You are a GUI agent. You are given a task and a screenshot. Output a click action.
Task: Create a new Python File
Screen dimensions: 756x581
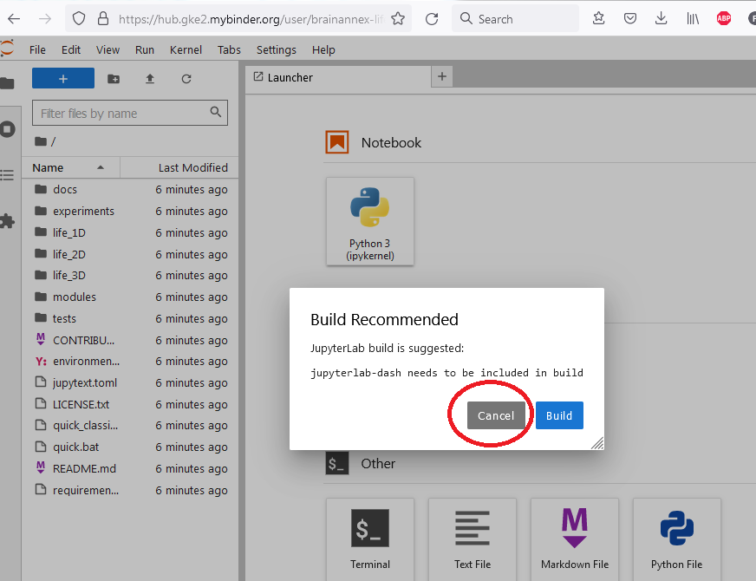[x=676, y=540]
